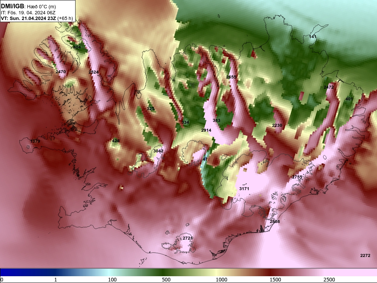The height and width of the screenshot is (283, 377).
Task: Click the 2470 value in the Westfjords
Action: click(x=60, y=72)
